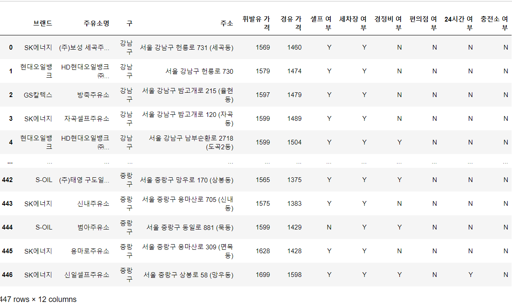
Task: Click the 24시간 여부 column header
Action: coord(459,23)
